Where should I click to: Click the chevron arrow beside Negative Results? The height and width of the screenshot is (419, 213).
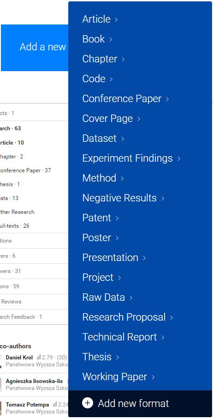(x=163, y=198)
